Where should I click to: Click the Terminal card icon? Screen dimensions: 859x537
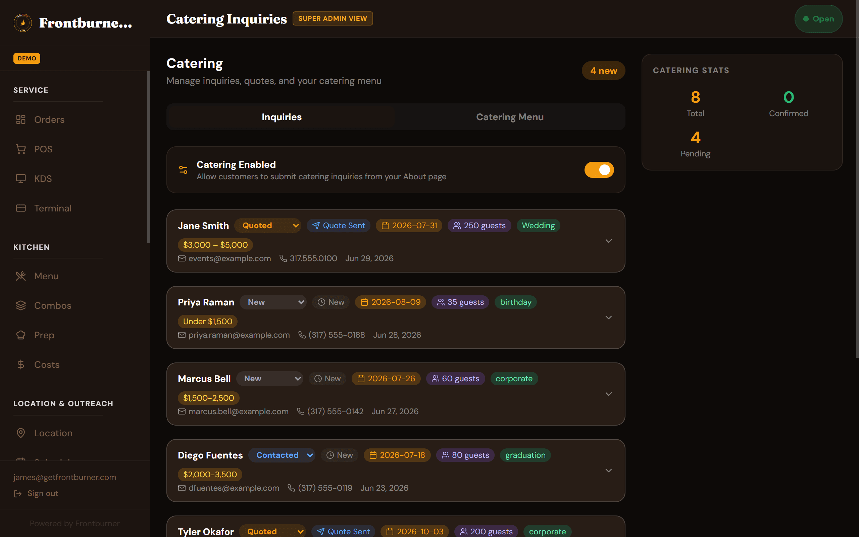point(21,208)
